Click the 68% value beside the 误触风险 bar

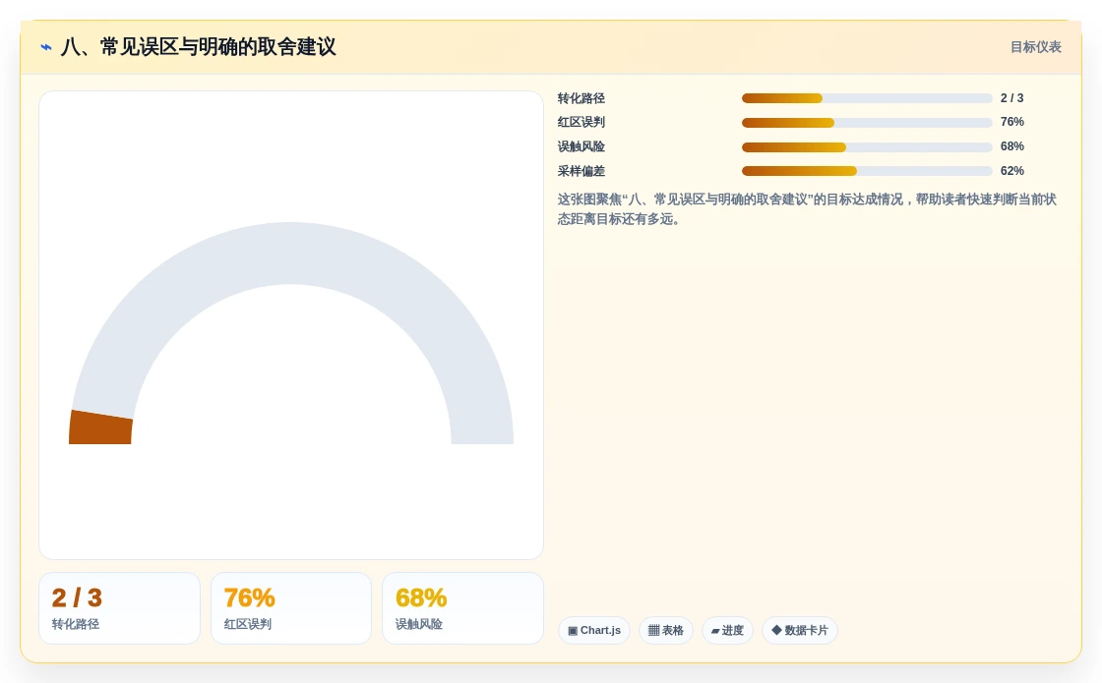click(1012, 146)
